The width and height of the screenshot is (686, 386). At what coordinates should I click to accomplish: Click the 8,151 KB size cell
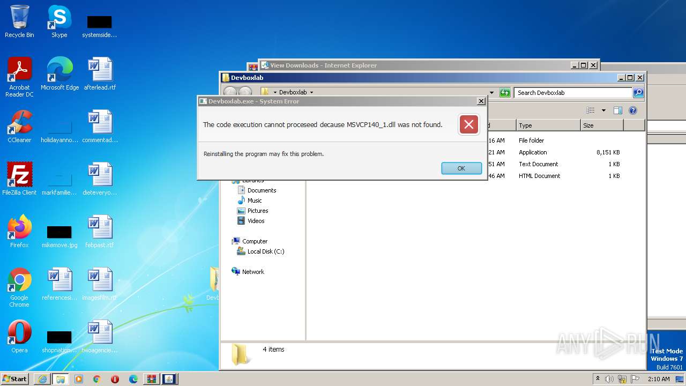click(x=608, y=152)
